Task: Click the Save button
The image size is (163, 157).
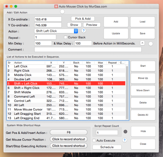Action: pos(143,34)
